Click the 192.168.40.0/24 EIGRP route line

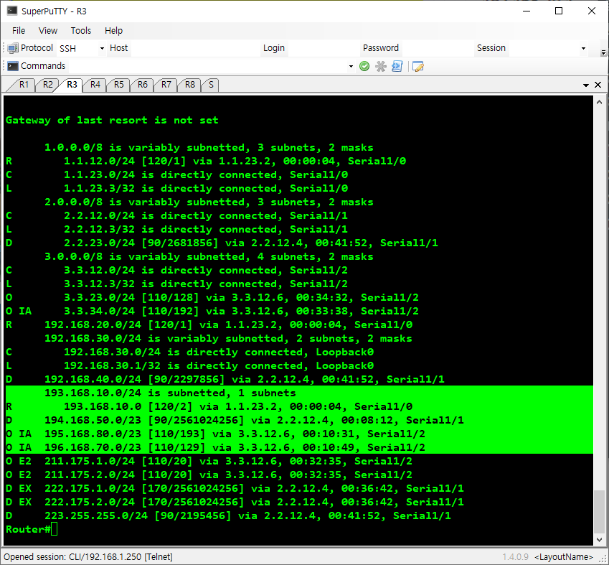point(225,379)
